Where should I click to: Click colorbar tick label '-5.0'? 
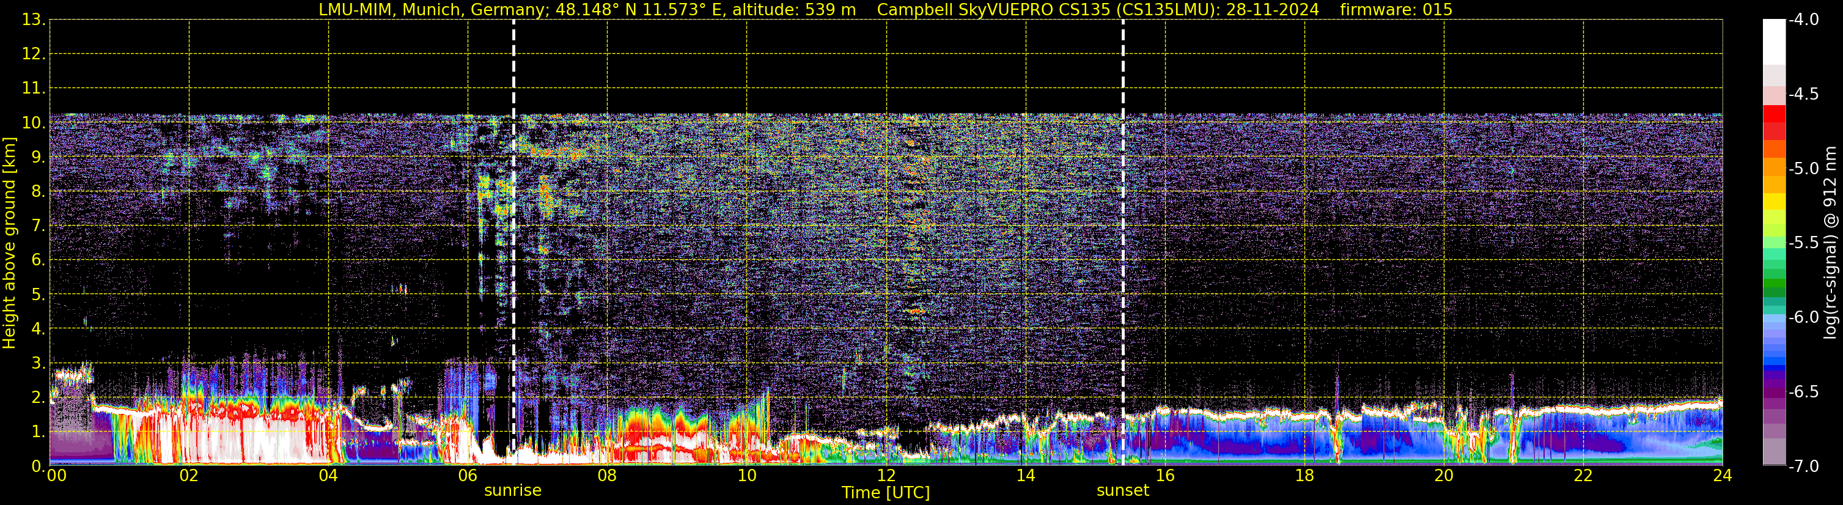(1803, 169)
